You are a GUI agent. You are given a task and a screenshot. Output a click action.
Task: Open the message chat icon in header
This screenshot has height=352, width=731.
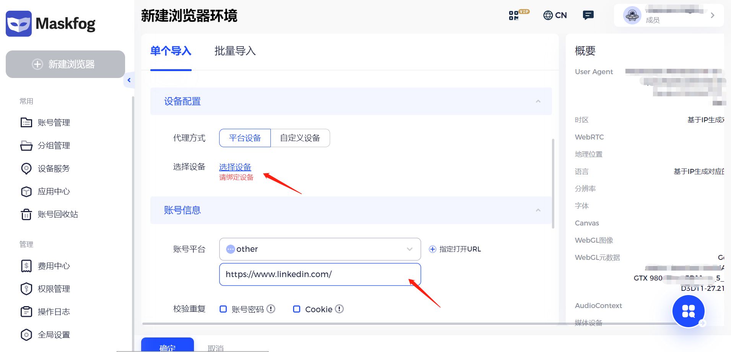click(588, 15)
